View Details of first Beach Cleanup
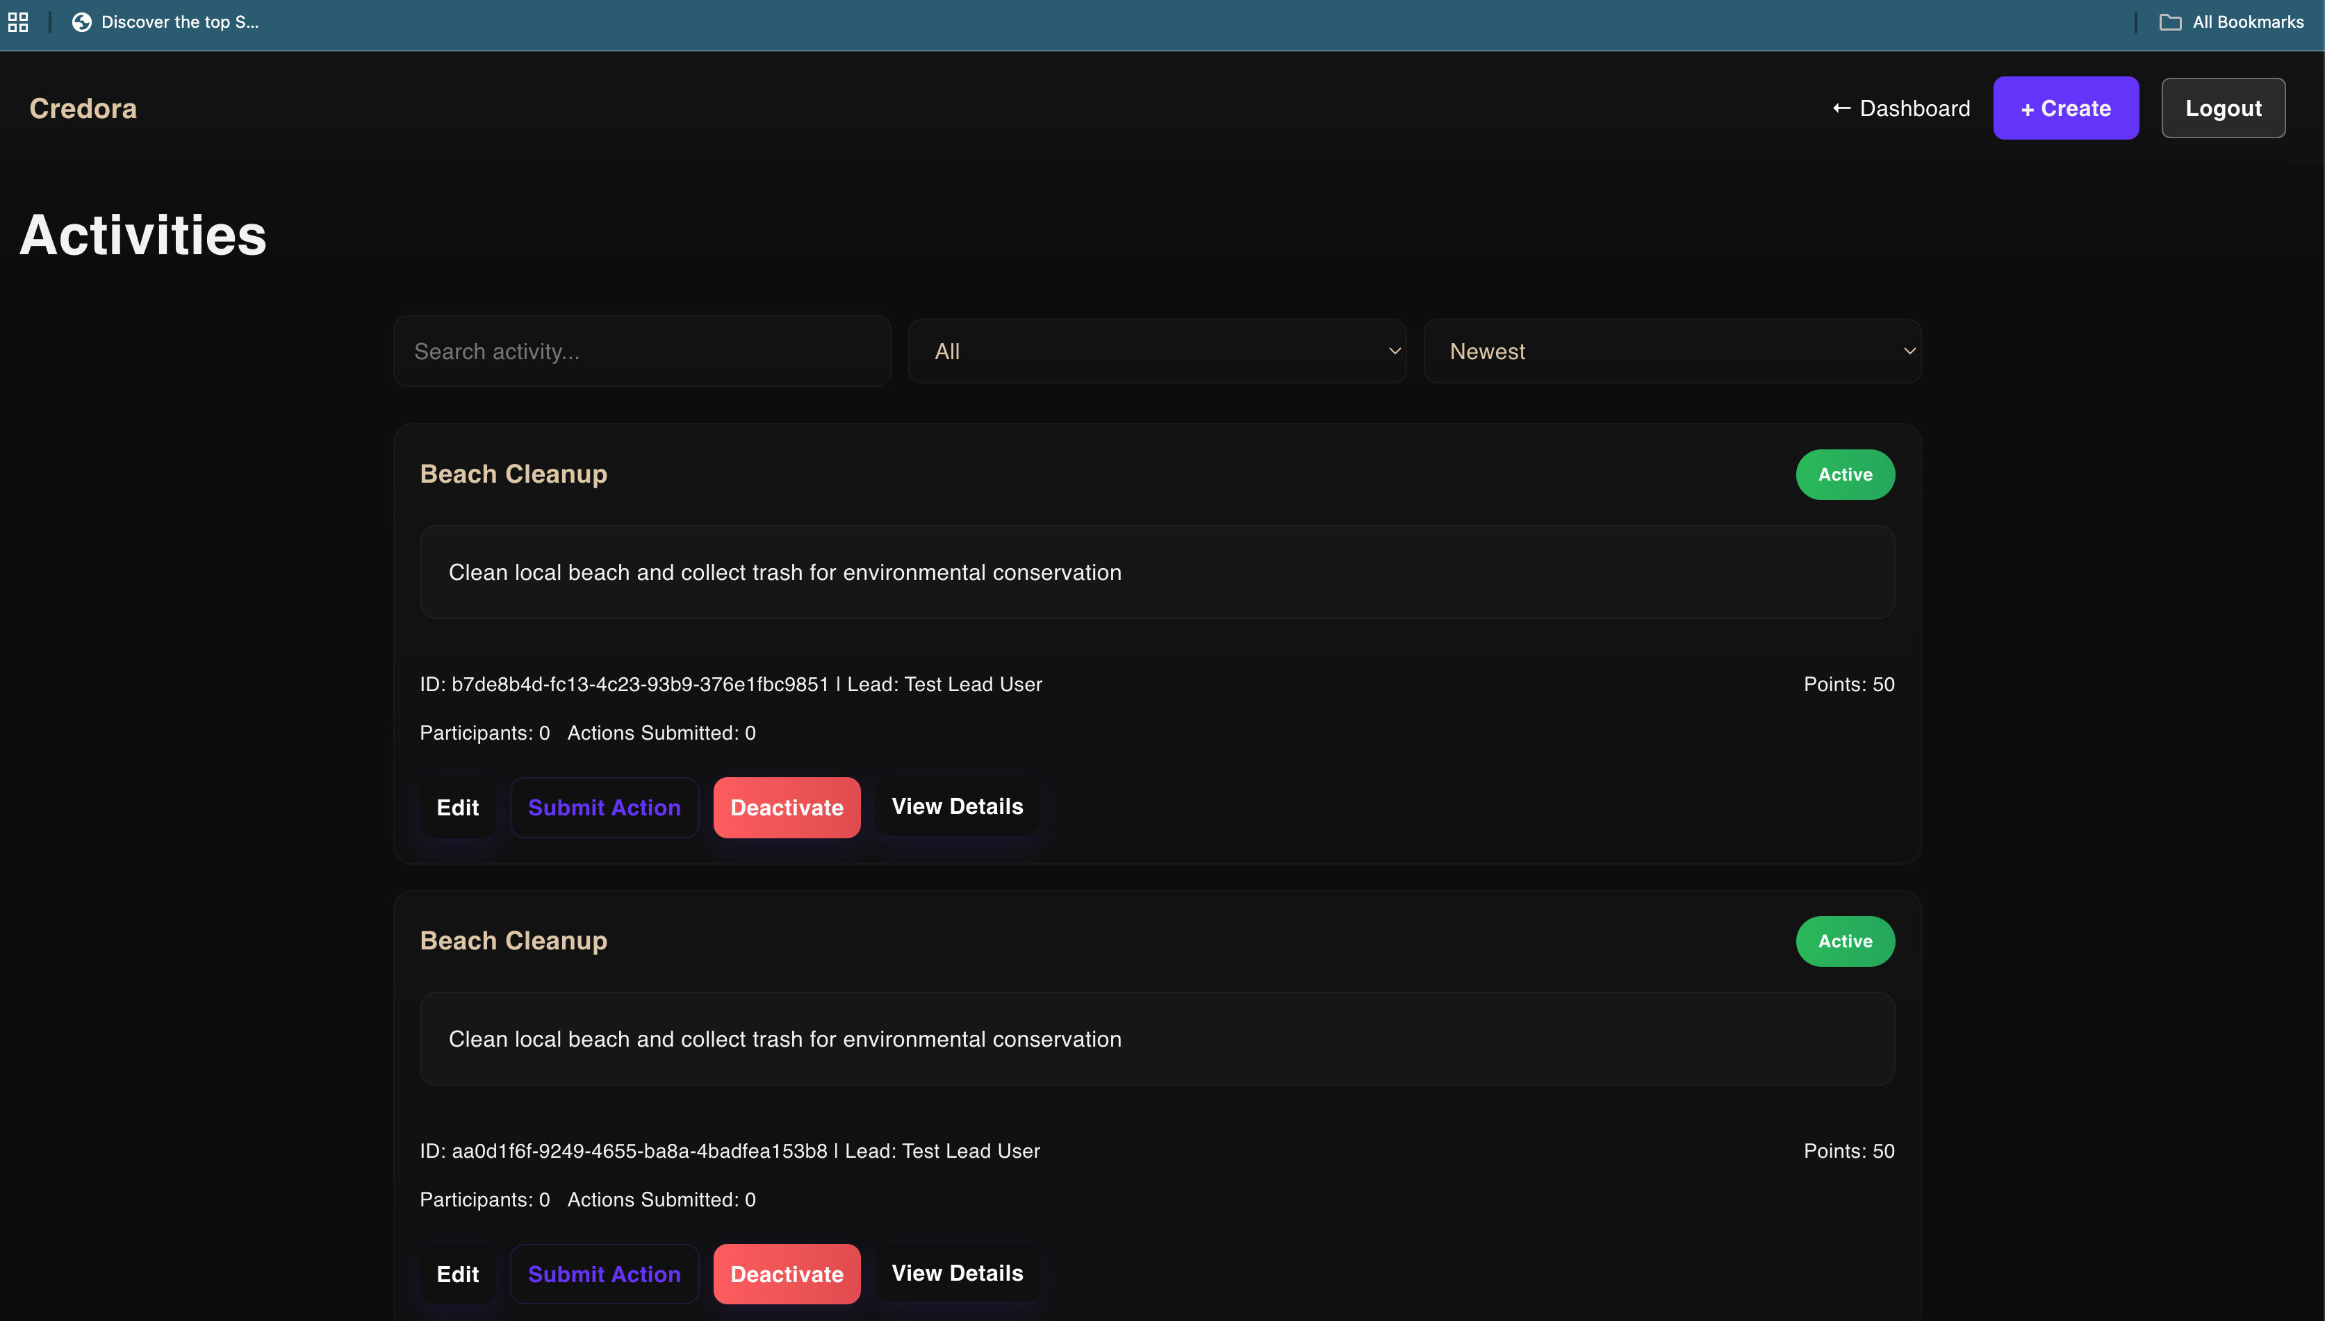Screen dimensions: 2325x1321 pos(957,806)
